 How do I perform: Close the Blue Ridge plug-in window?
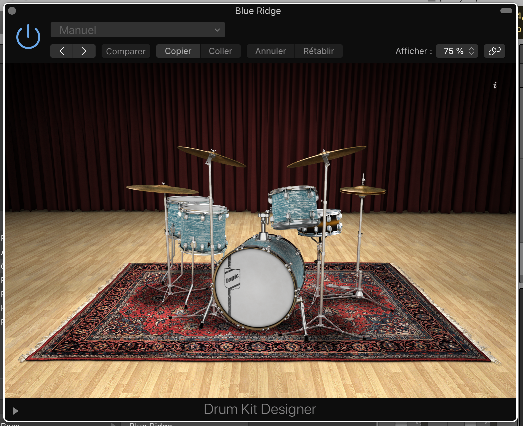(x=12, y=11)
